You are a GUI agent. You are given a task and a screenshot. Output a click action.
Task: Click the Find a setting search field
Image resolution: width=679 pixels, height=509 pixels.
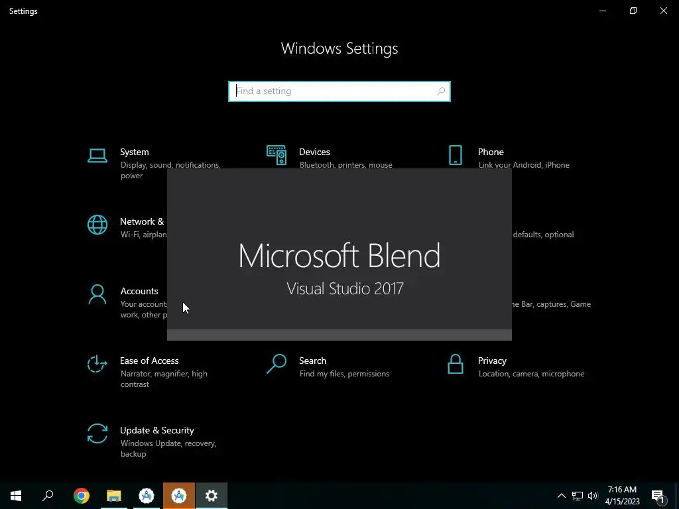click(339, 91)
